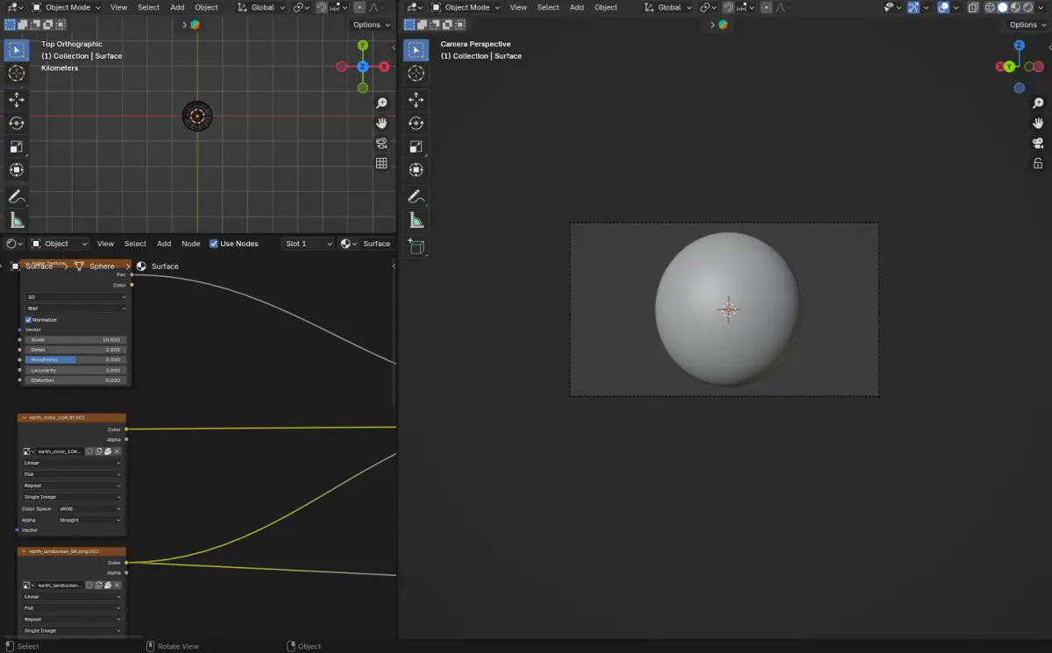Toggle Normalize checkbox in Noise Texture node
Viewport: 1052px width, 653px height.
[x=28, y=320]
